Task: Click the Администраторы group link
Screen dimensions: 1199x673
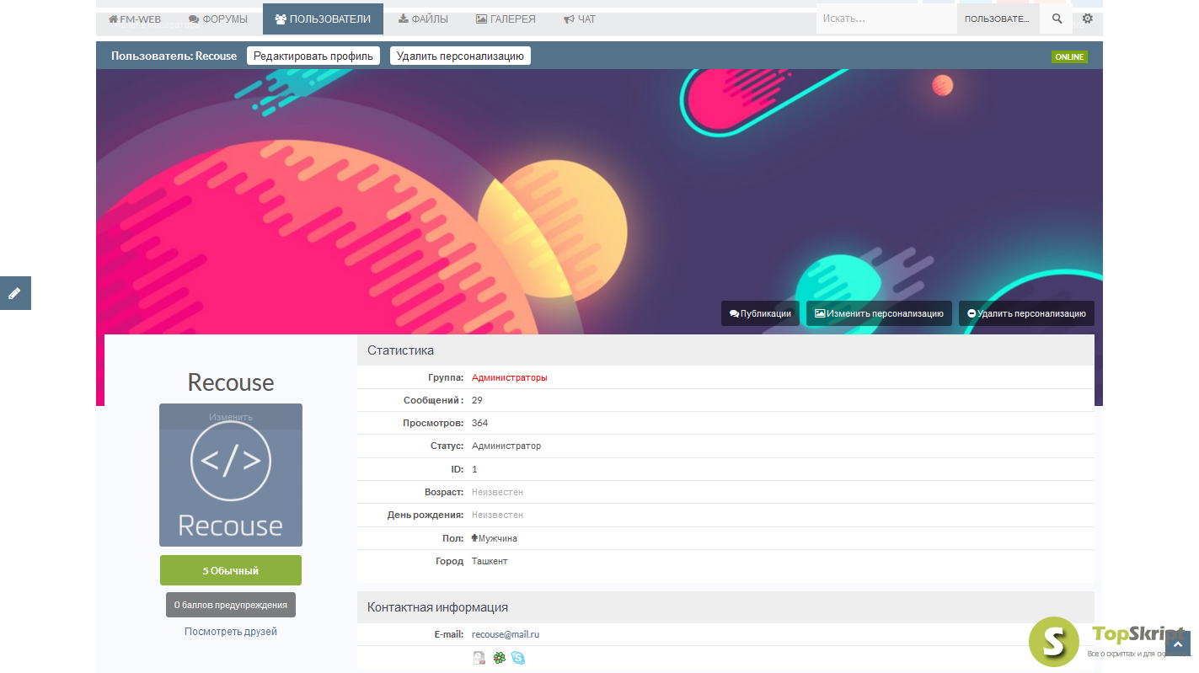Action: tap(510, 377)
